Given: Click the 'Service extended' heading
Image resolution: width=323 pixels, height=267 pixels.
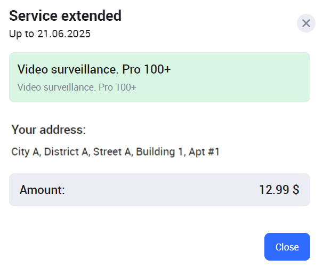Looking at the screenshot, I should [65, 16].
